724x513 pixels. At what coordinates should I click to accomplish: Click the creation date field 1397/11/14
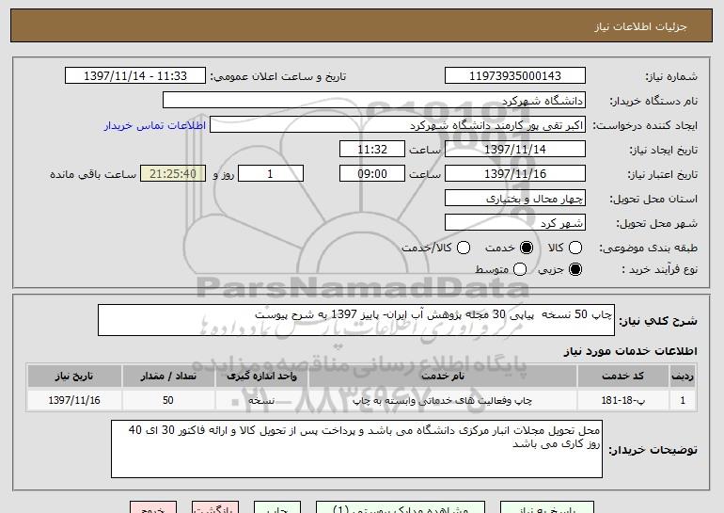coord(515,150)
